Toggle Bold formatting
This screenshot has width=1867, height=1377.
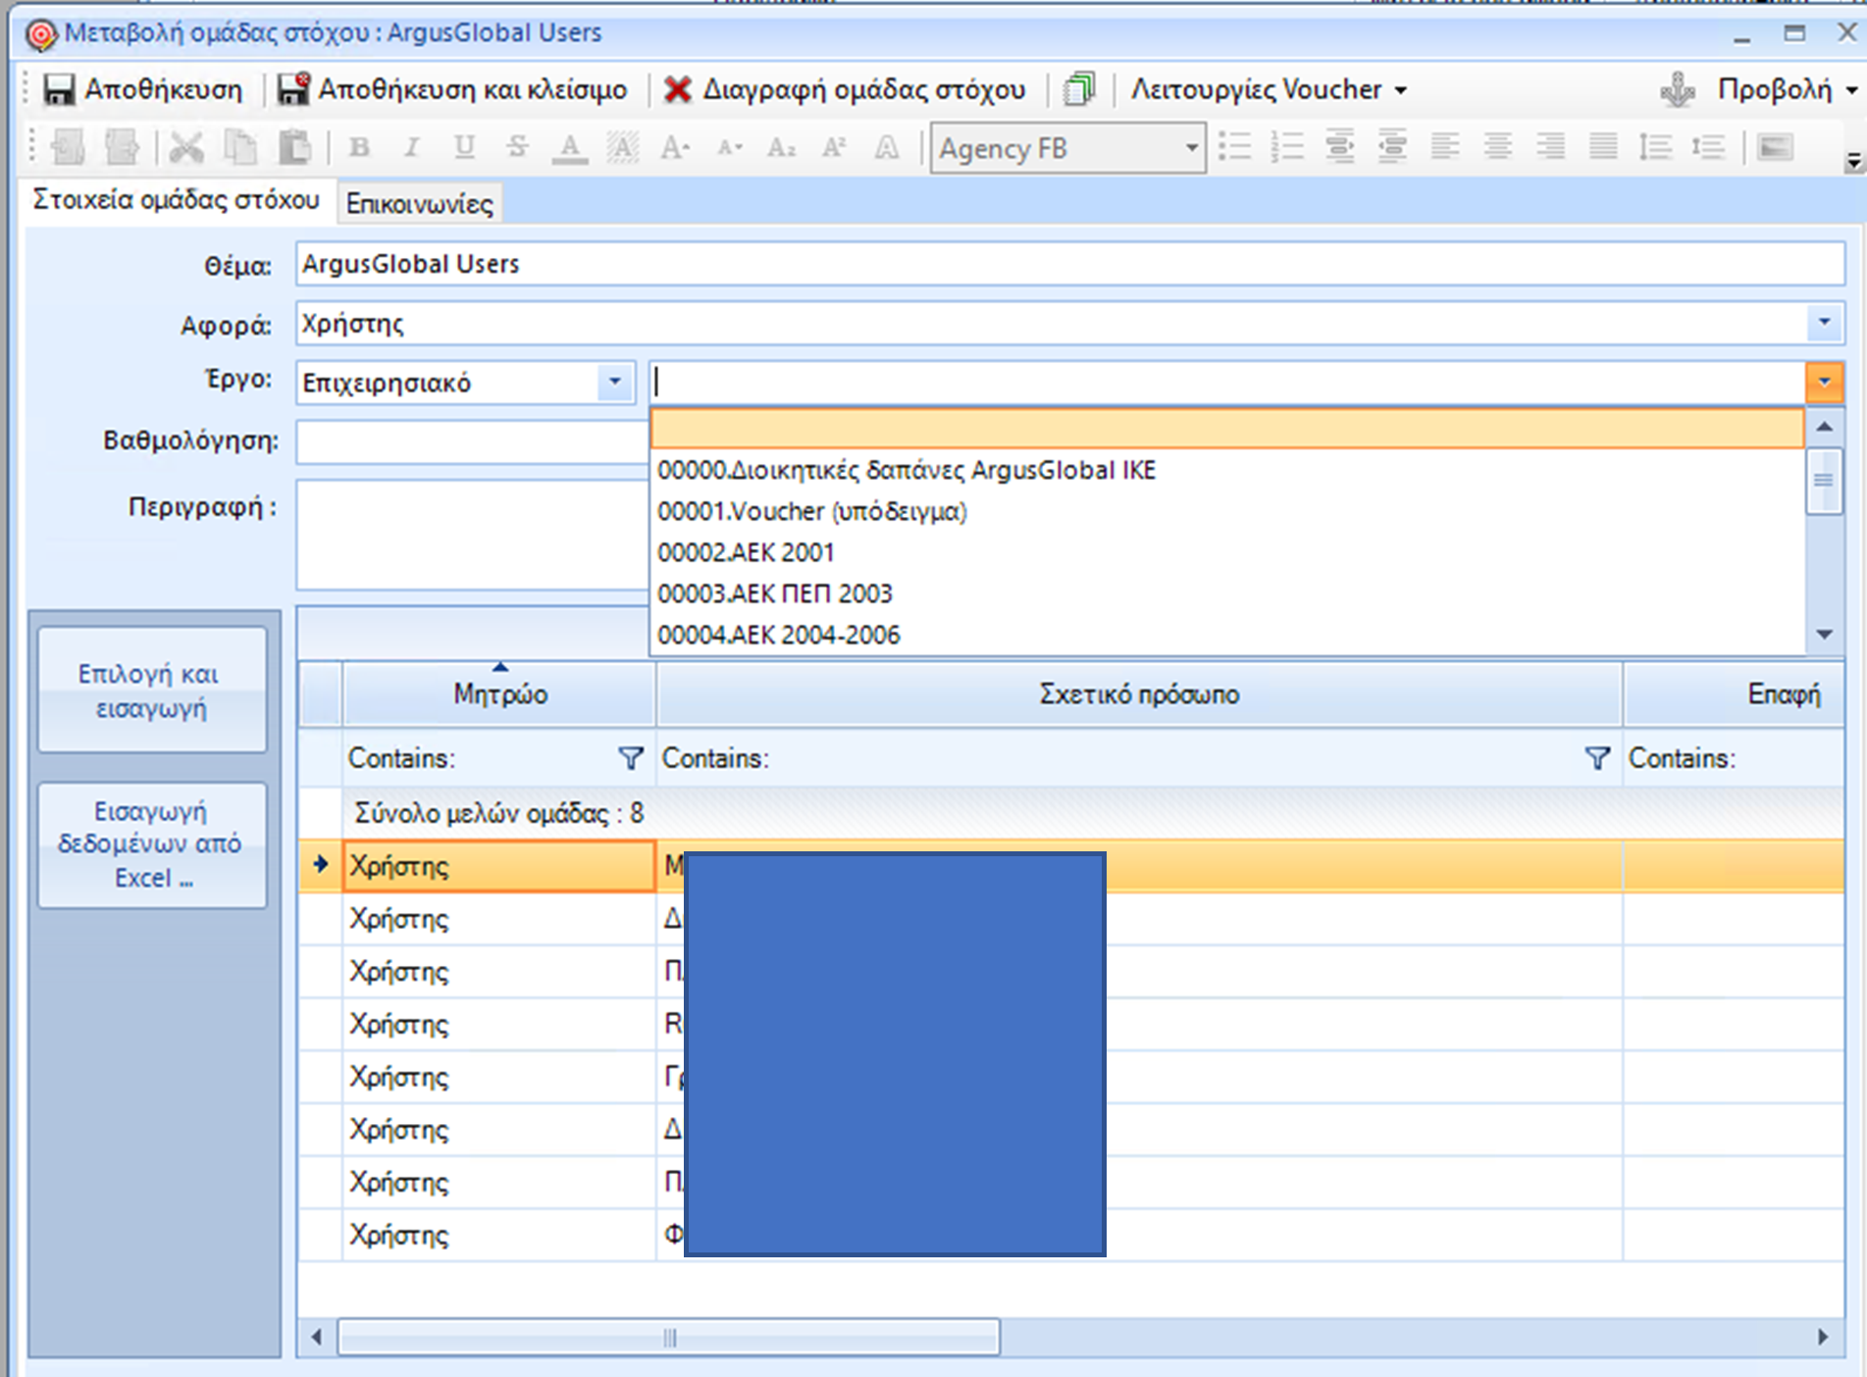(360, 148)
